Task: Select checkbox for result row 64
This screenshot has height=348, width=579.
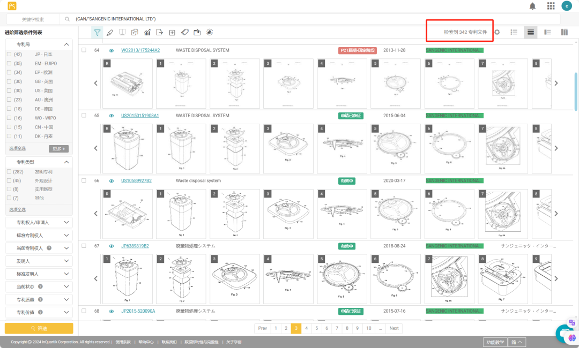Action: coord(84,50)
